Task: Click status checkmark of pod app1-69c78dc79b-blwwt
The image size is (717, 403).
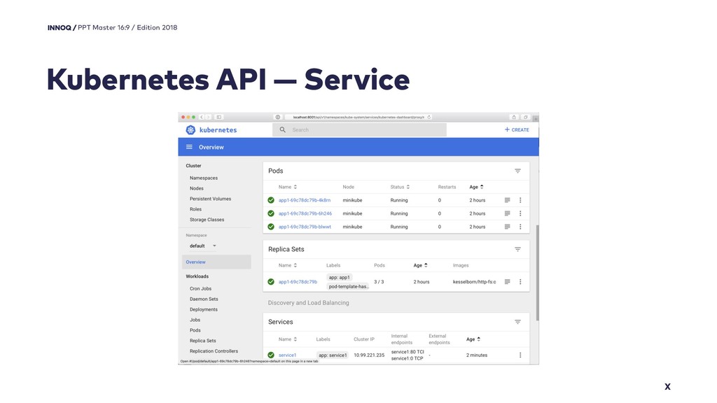Action: [x=271, y=227]
